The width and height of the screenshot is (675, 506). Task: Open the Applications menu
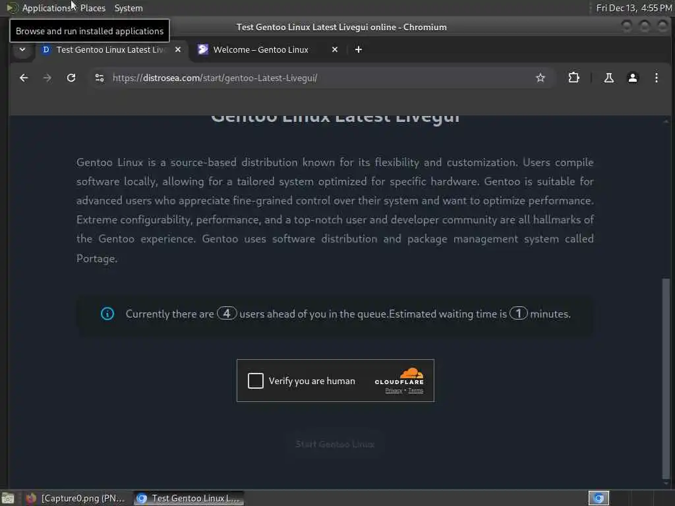[x=46, y=8]
